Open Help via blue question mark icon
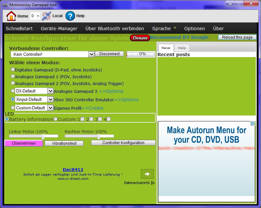Image resolution: width=261 pixels, height=208 pixels. point(70,16)
